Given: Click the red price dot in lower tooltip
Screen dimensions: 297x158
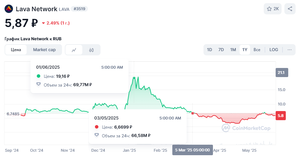Looking at the screenshot, I should pos(97,127).
